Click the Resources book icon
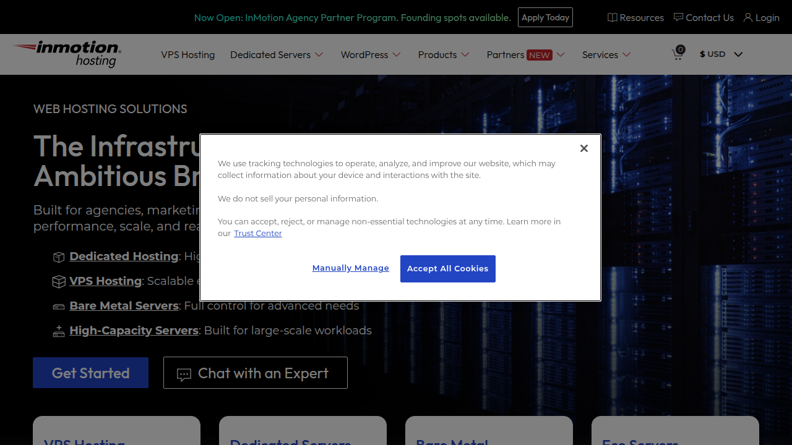Screen dimensions: 792x445 [x=613, y=17]
